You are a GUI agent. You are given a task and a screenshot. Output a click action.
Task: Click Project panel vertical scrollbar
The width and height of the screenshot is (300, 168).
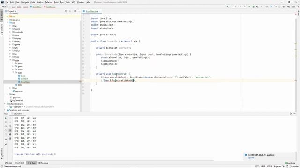[x=80, y=66]
